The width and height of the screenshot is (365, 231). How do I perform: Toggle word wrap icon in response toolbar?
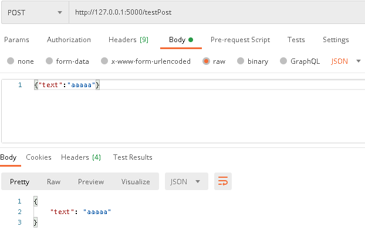tap(223, 181)
